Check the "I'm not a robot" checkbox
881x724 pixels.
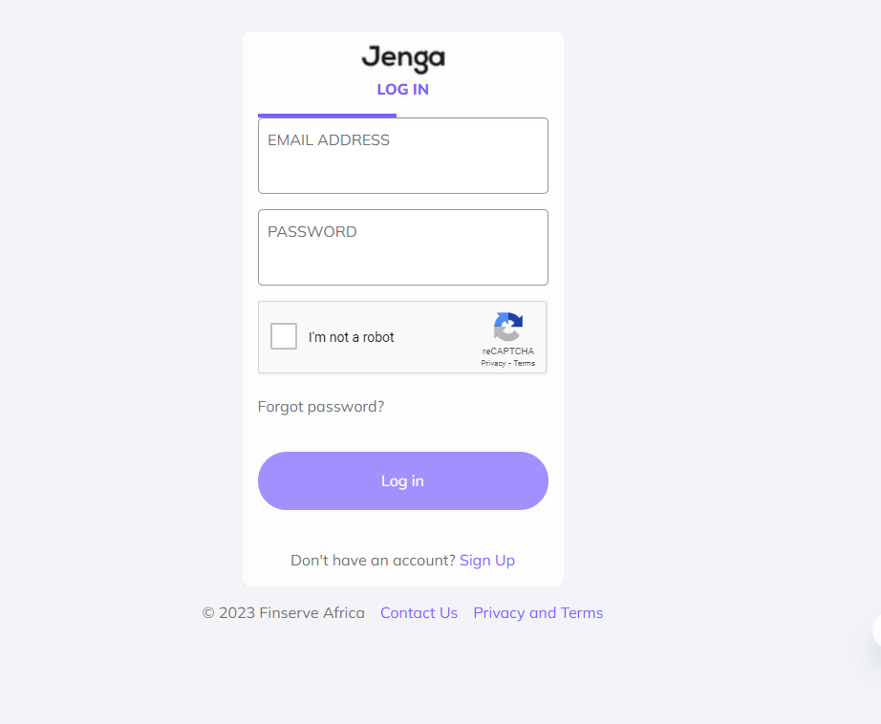[284, 336]
